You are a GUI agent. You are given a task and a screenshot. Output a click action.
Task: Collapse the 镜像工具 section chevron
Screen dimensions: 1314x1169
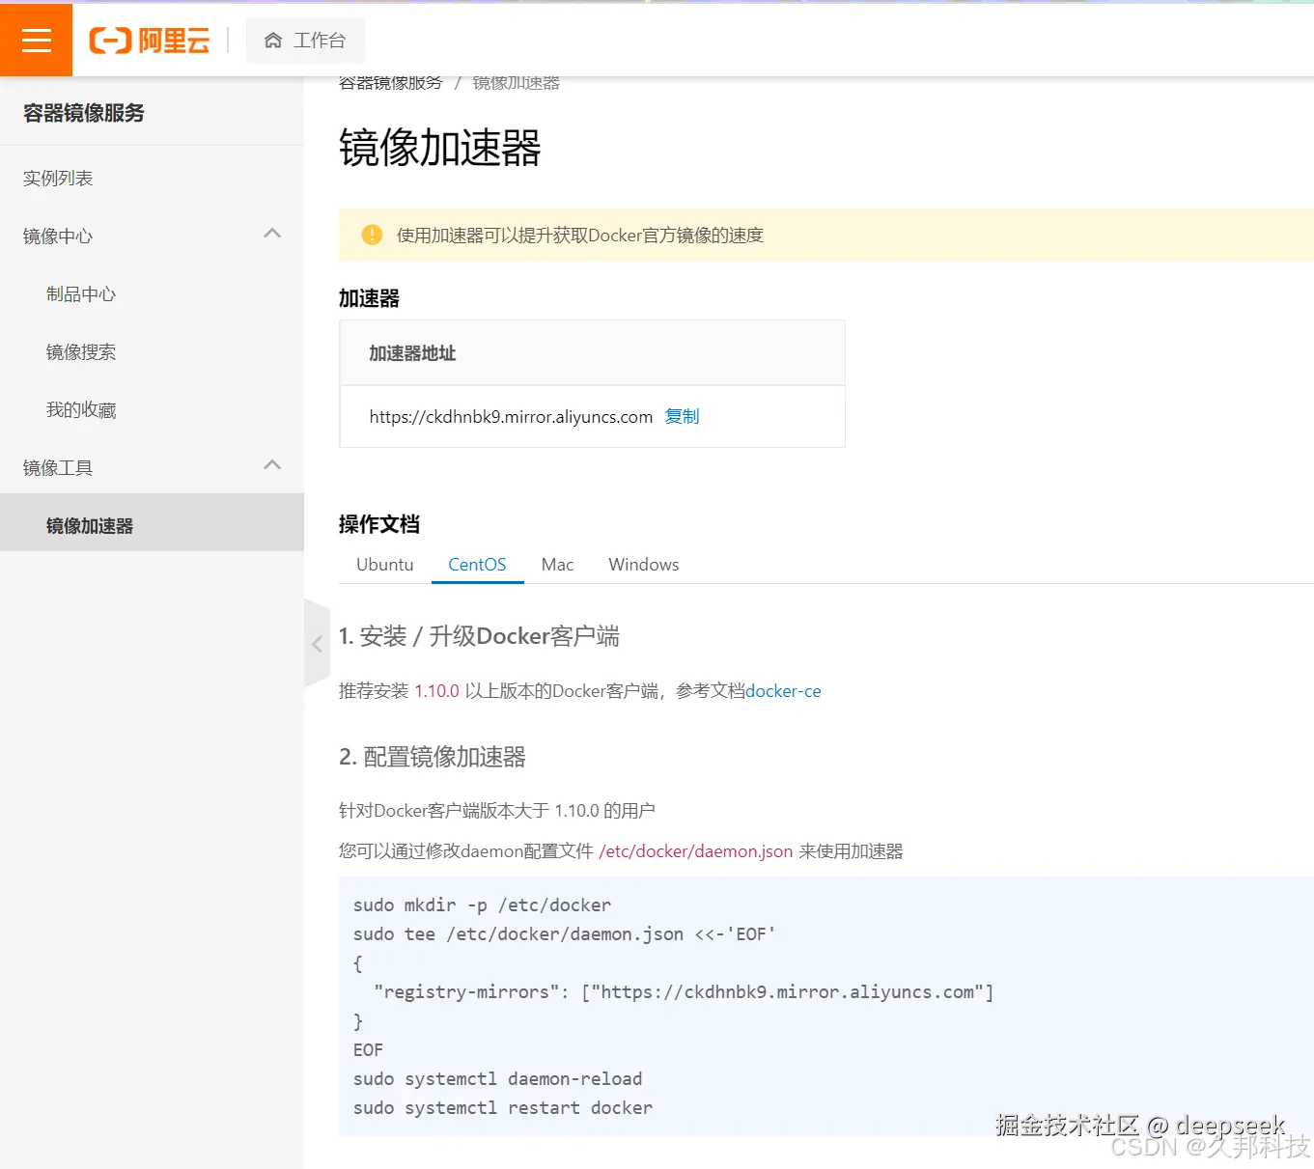click(x=272, y=465)
